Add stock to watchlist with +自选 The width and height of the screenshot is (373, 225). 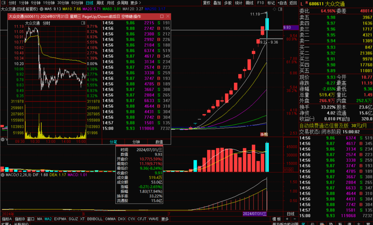click(x=282, y=3)
